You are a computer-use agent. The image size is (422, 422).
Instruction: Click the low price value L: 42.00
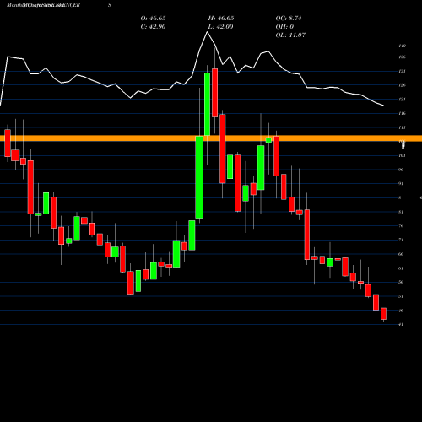point(221,27)
